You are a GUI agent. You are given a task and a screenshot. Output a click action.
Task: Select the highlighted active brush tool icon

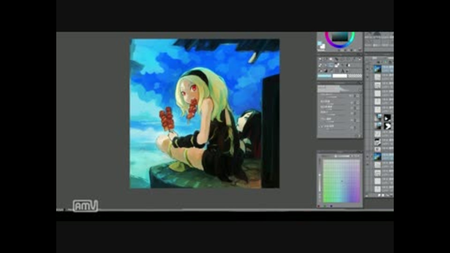[330, 65]
